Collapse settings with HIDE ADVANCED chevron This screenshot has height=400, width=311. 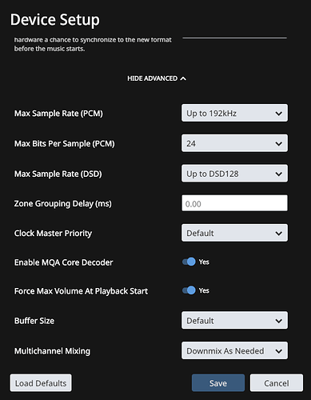(x=183, y=78)
